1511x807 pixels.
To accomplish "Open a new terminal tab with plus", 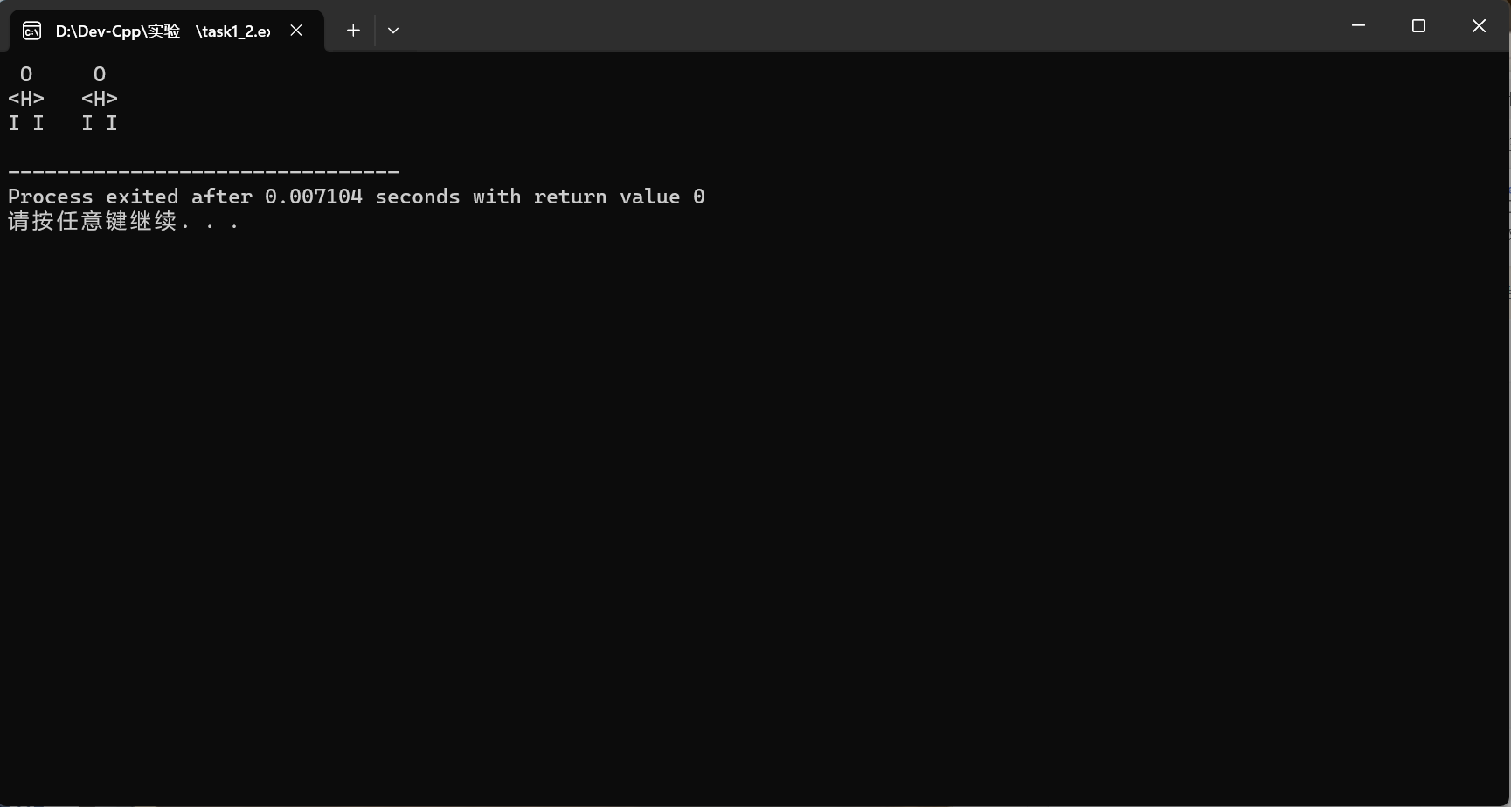I will pos(353,31).
